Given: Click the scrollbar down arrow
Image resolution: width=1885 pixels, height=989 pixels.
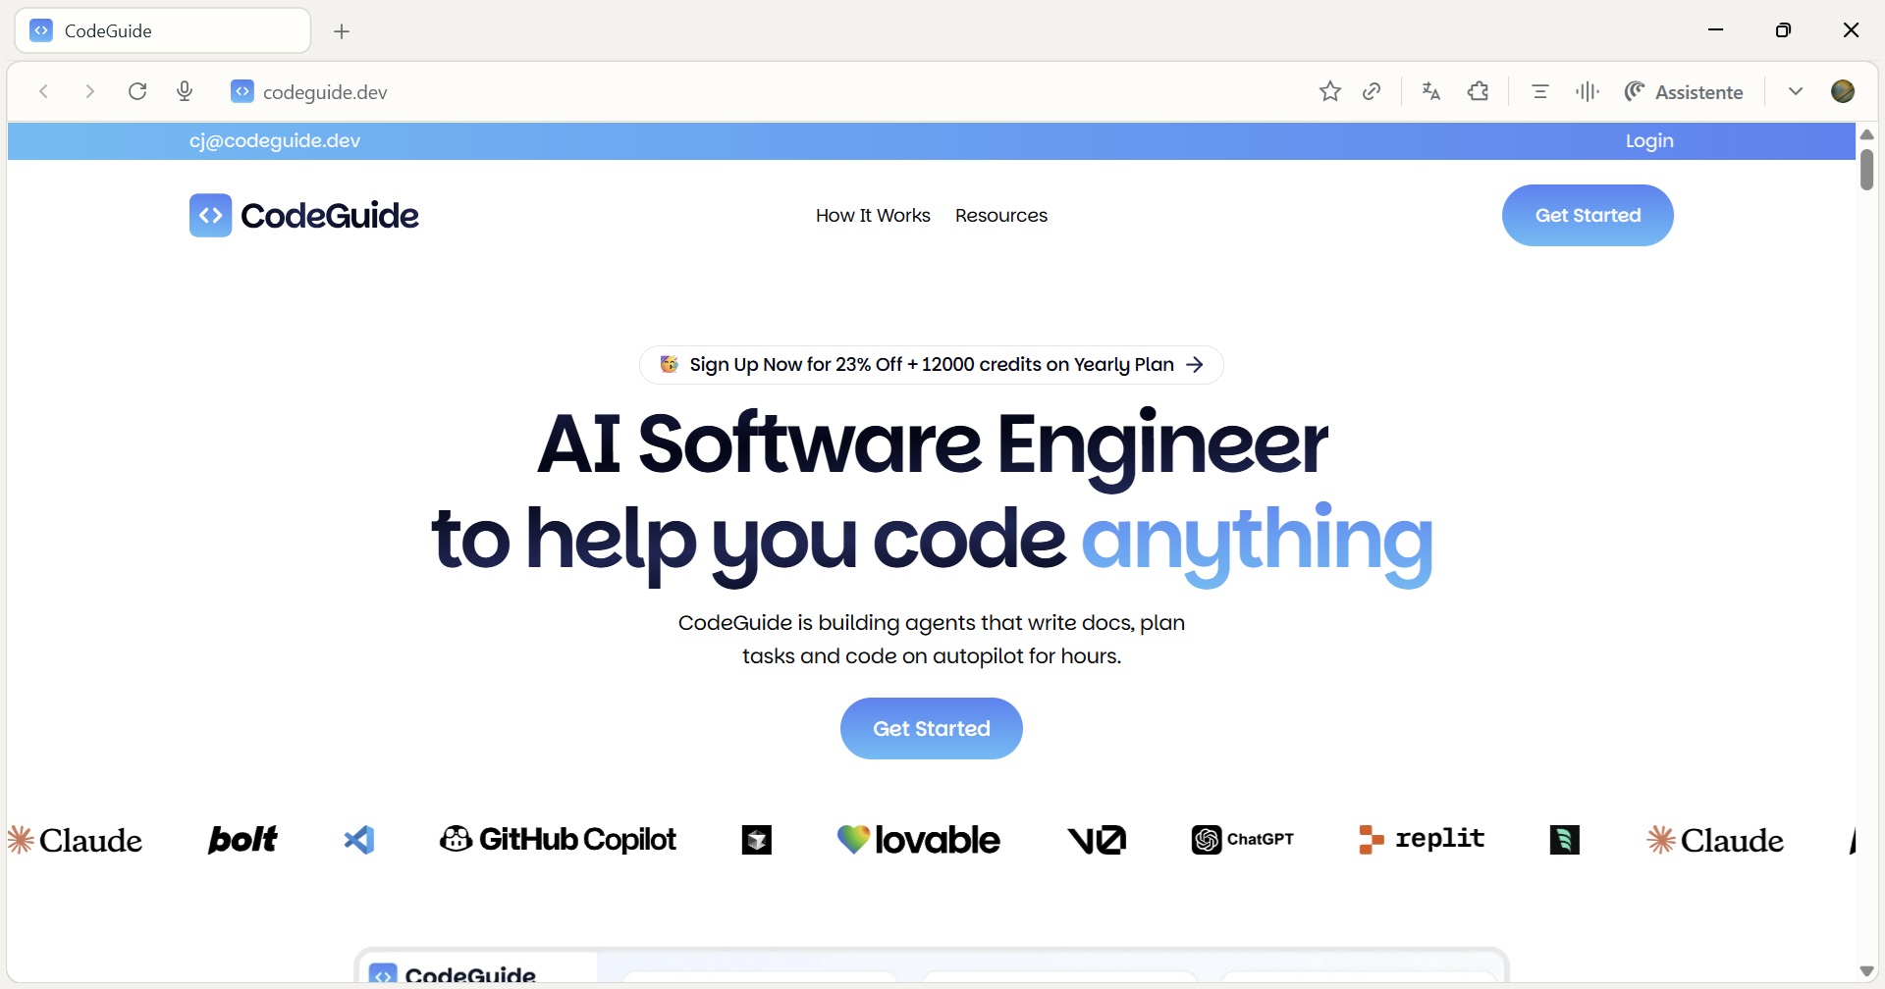Looking at the screenshot, I should point(1866,971).
